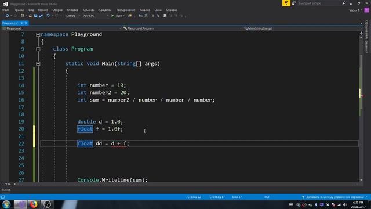Open the Файл menu
This screenshot has width=371, height=209.
click(x=6, y=10)
